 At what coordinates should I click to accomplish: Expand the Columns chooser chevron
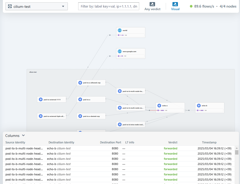click(23, 135)
